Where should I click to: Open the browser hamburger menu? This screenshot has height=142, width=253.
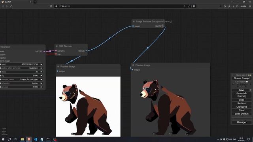tap(250, 6)
